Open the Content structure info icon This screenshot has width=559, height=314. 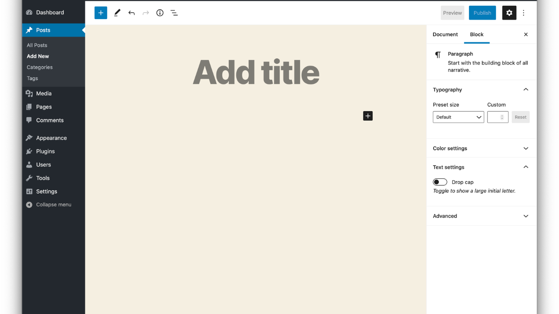click(159, 13)
